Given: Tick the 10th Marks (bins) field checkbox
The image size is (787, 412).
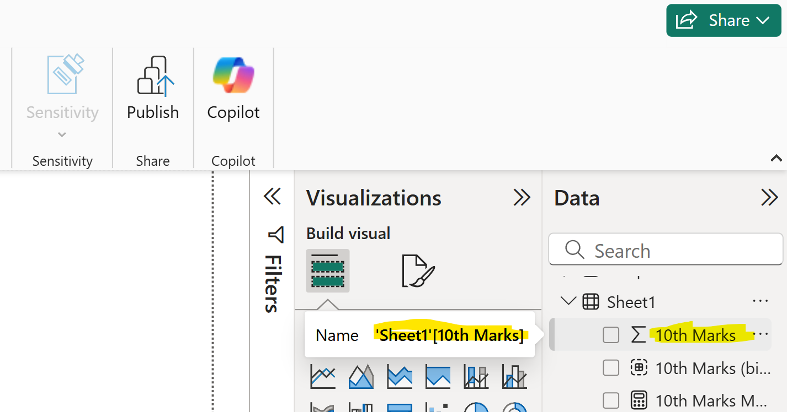Looking at the screenshot, I should 611,368.
